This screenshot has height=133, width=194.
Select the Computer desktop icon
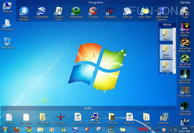(x=7, y=7)
